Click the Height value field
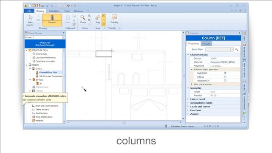The height and width of the screenshot is (153, 272). [x=225, y=92]
